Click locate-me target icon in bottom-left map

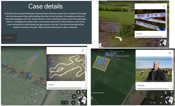[85, 92]
